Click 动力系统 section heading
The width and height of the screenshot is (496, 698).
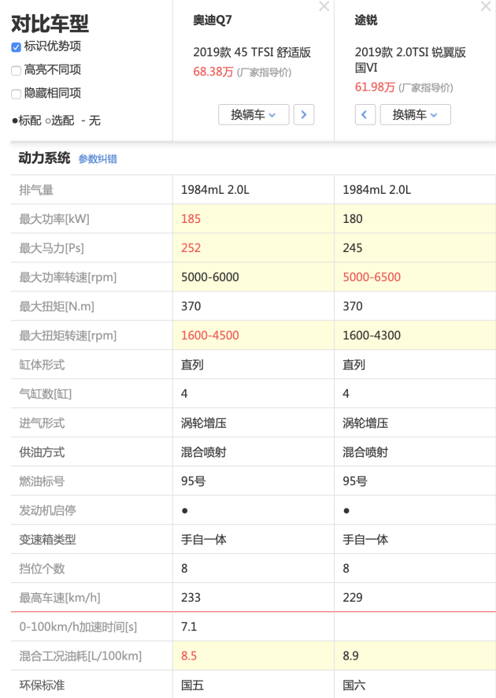45,158
